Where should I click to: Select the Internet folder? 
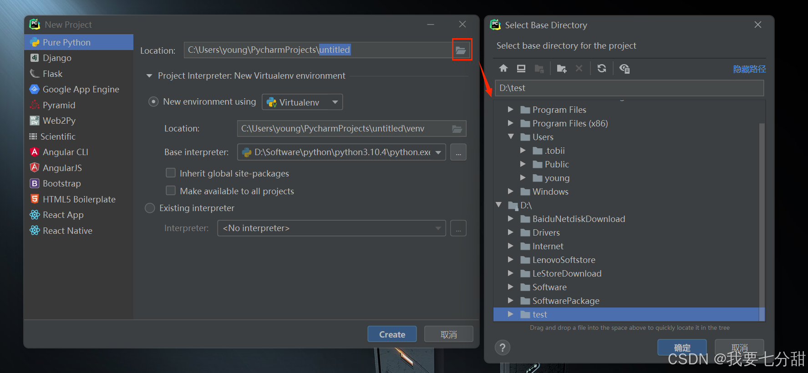point(548,246)
